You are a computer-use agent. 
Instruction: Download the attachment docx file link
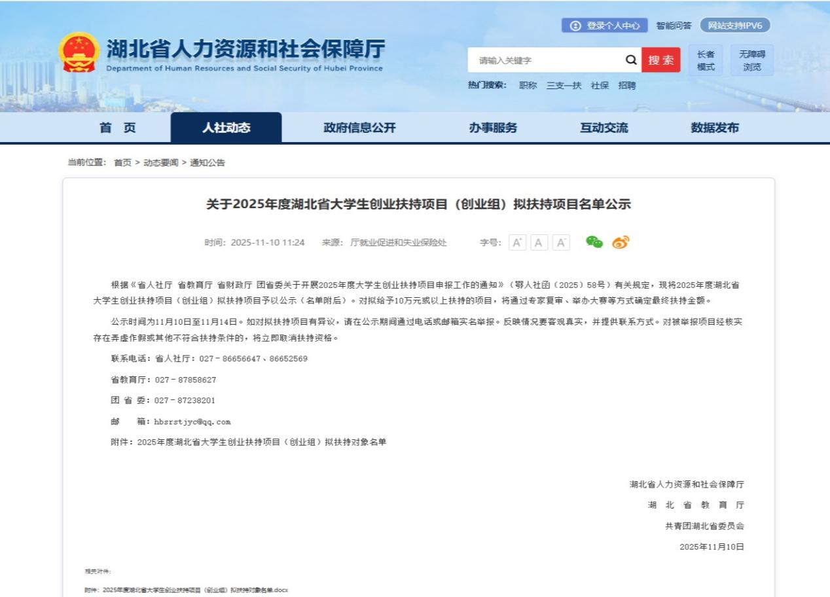187,590
